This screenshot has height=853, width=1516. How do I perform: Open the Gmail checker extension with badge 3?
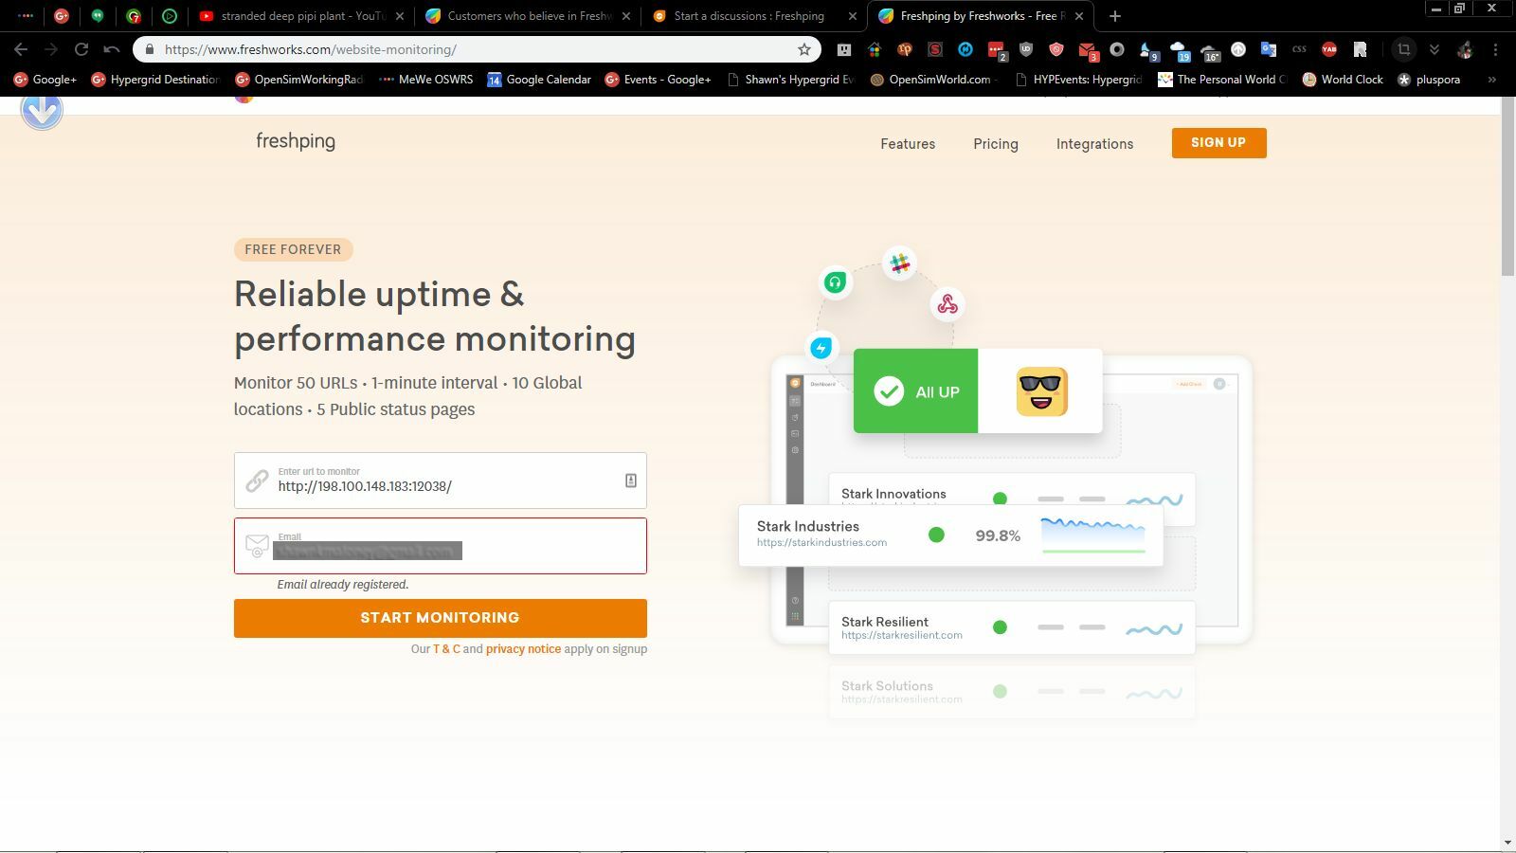[1088, 50]
